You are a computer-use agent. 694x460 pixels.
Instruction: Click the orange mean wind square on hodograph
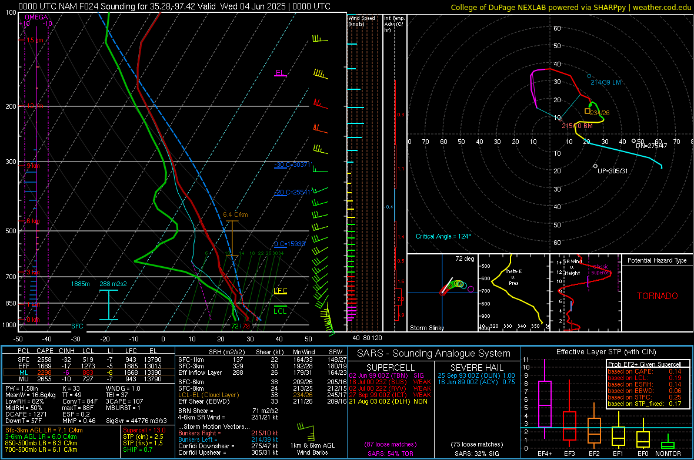point(588,111)
